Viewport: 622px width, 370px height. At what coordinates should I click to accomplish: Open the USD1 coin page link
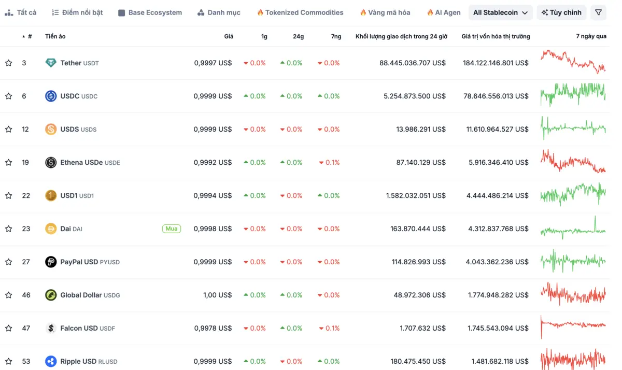(68, 195)
